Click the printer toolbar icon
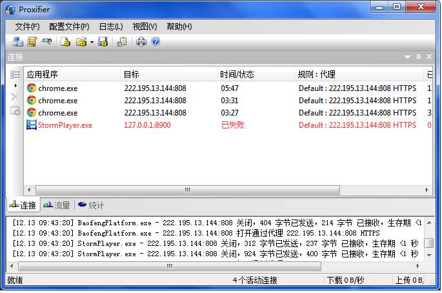 [x=141, y=42]
